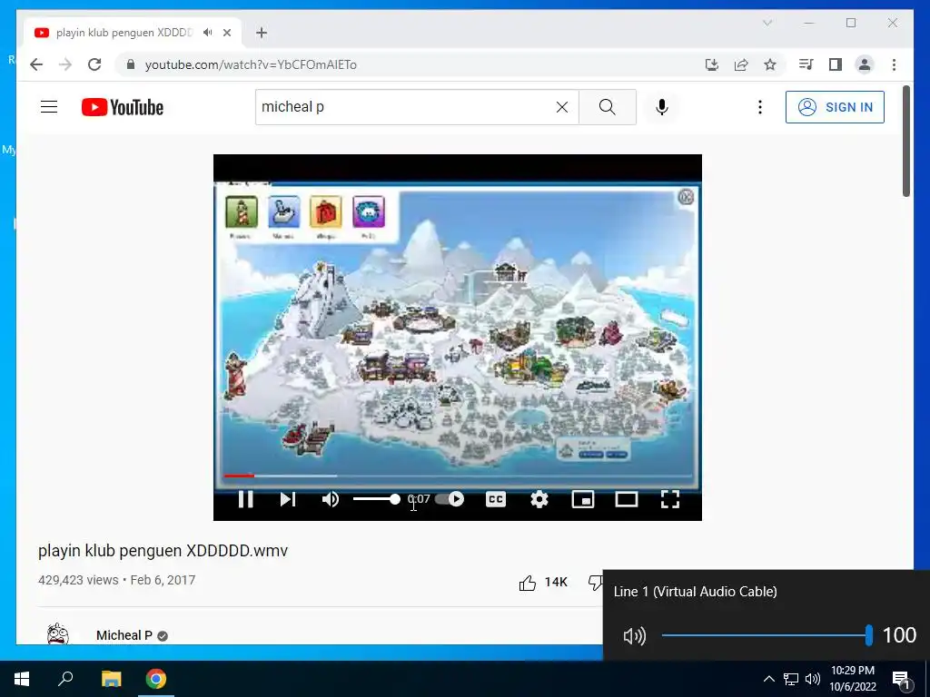This screenshot has width=930, height=697.
Task: Open a new Chrome tab
Action: click(262, 33)
